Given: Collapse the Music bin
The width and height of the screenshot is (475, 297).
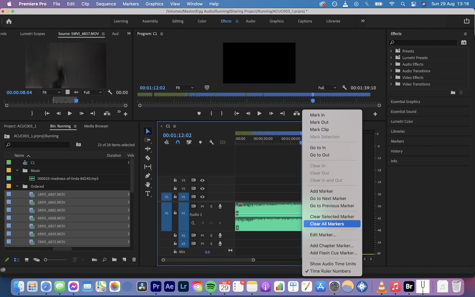Looking at the screenshot, I should pos(17,170).
